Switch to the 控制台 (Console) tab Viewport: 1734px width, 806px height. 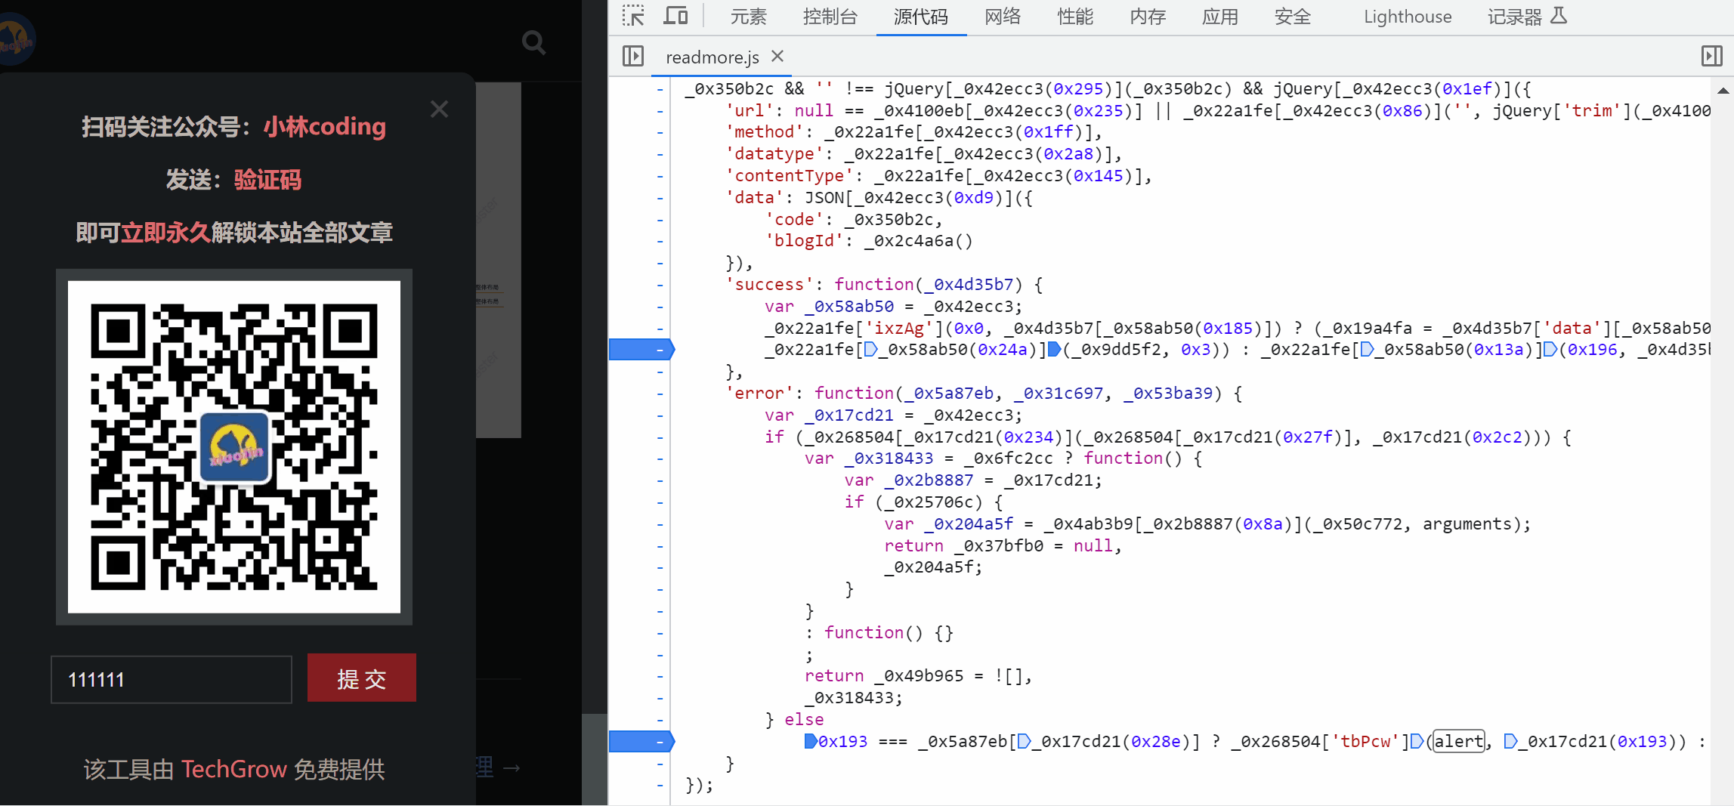[x=830, y=17]
